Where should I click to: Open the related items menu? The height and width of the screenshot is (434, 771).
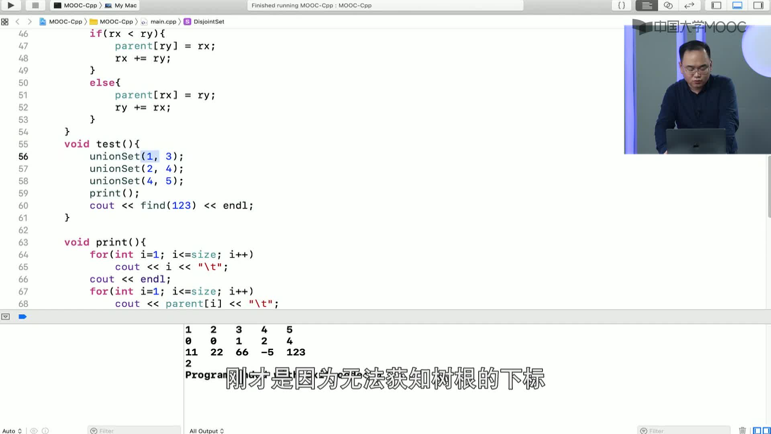5,22
